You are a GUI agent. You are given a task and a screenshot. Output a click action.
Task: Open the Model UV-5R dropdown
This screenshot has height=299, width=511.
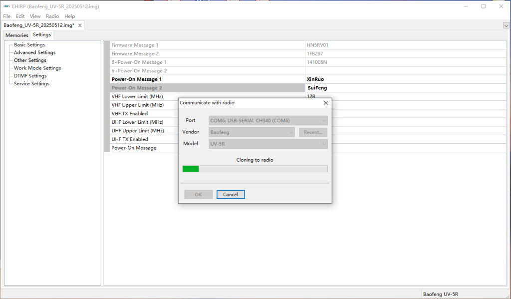(x=268, y=144)
